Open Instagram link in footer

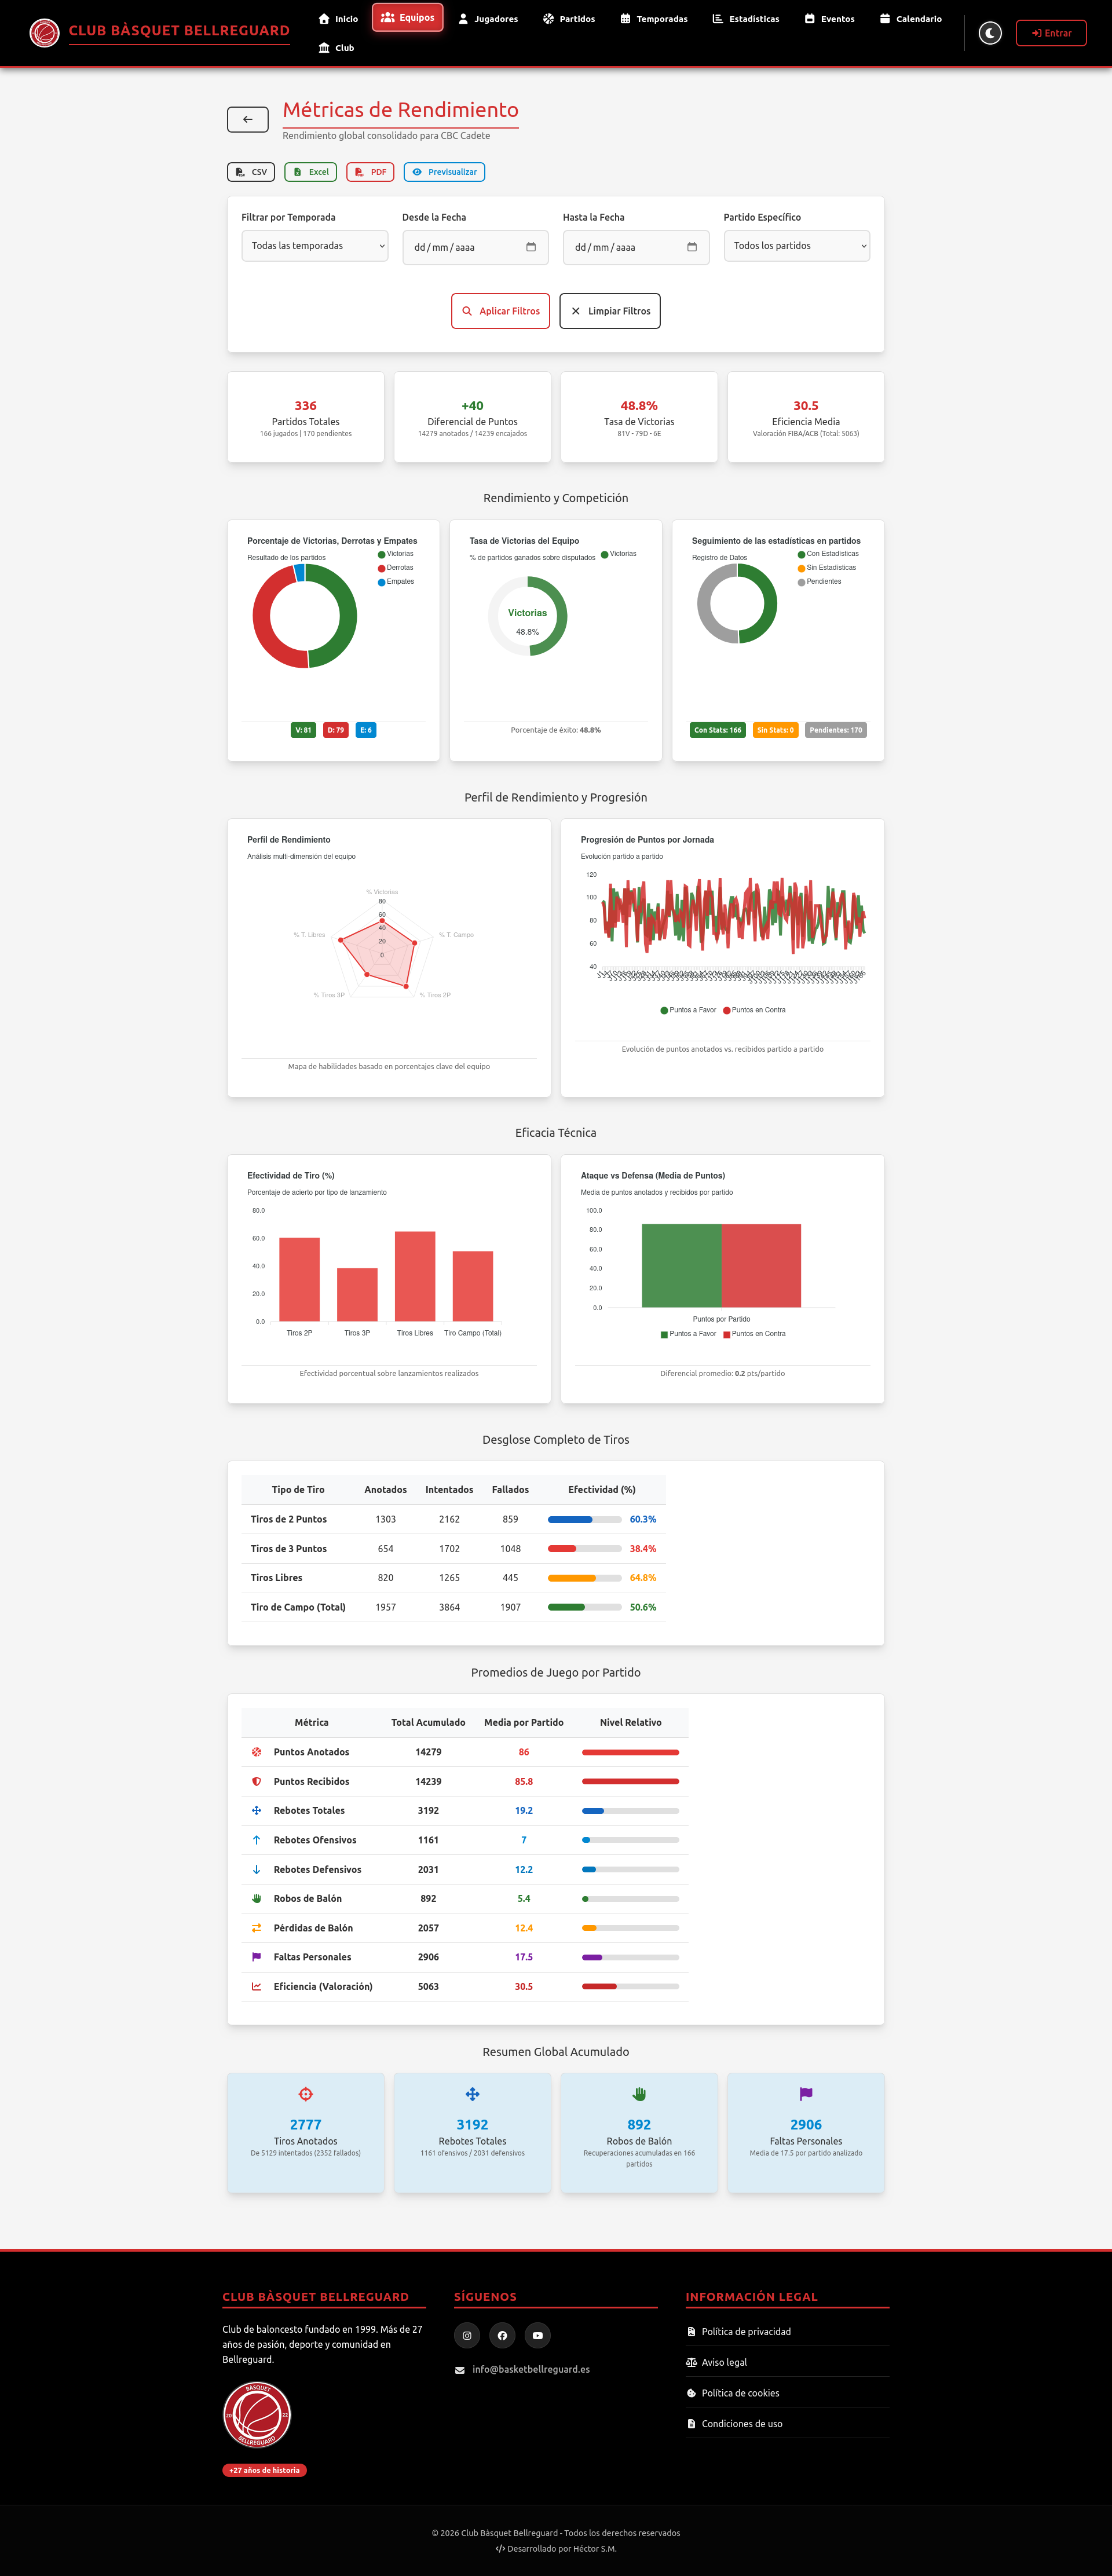tap(467, 2336)
